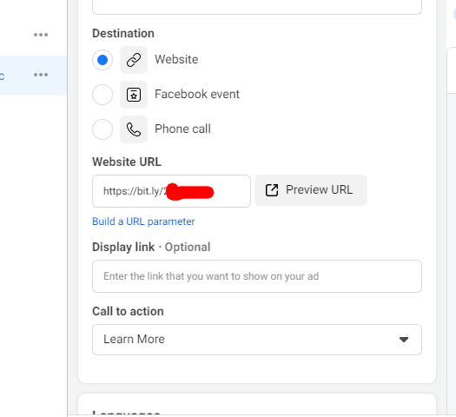The image size is (456, 417).
Task: Choose the Facebook event option label
Action: [x=197, y=94]
